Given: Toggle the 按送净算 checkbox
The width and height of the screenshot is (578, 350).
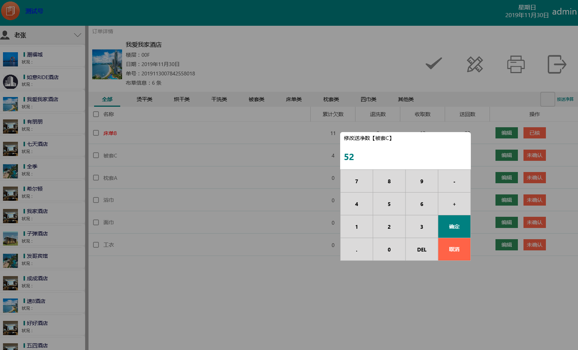Looking at the screenshot, I should click(548, 99).
